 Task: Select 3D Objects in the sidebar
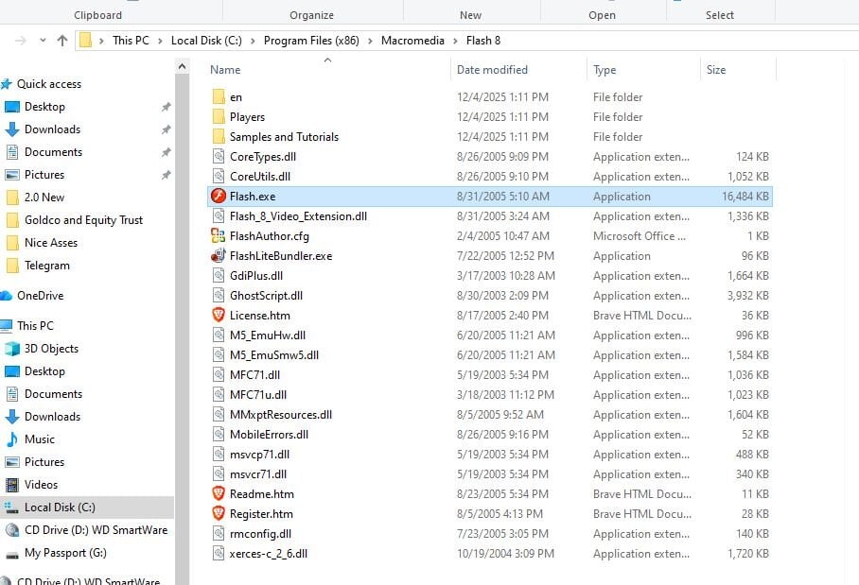51,349
